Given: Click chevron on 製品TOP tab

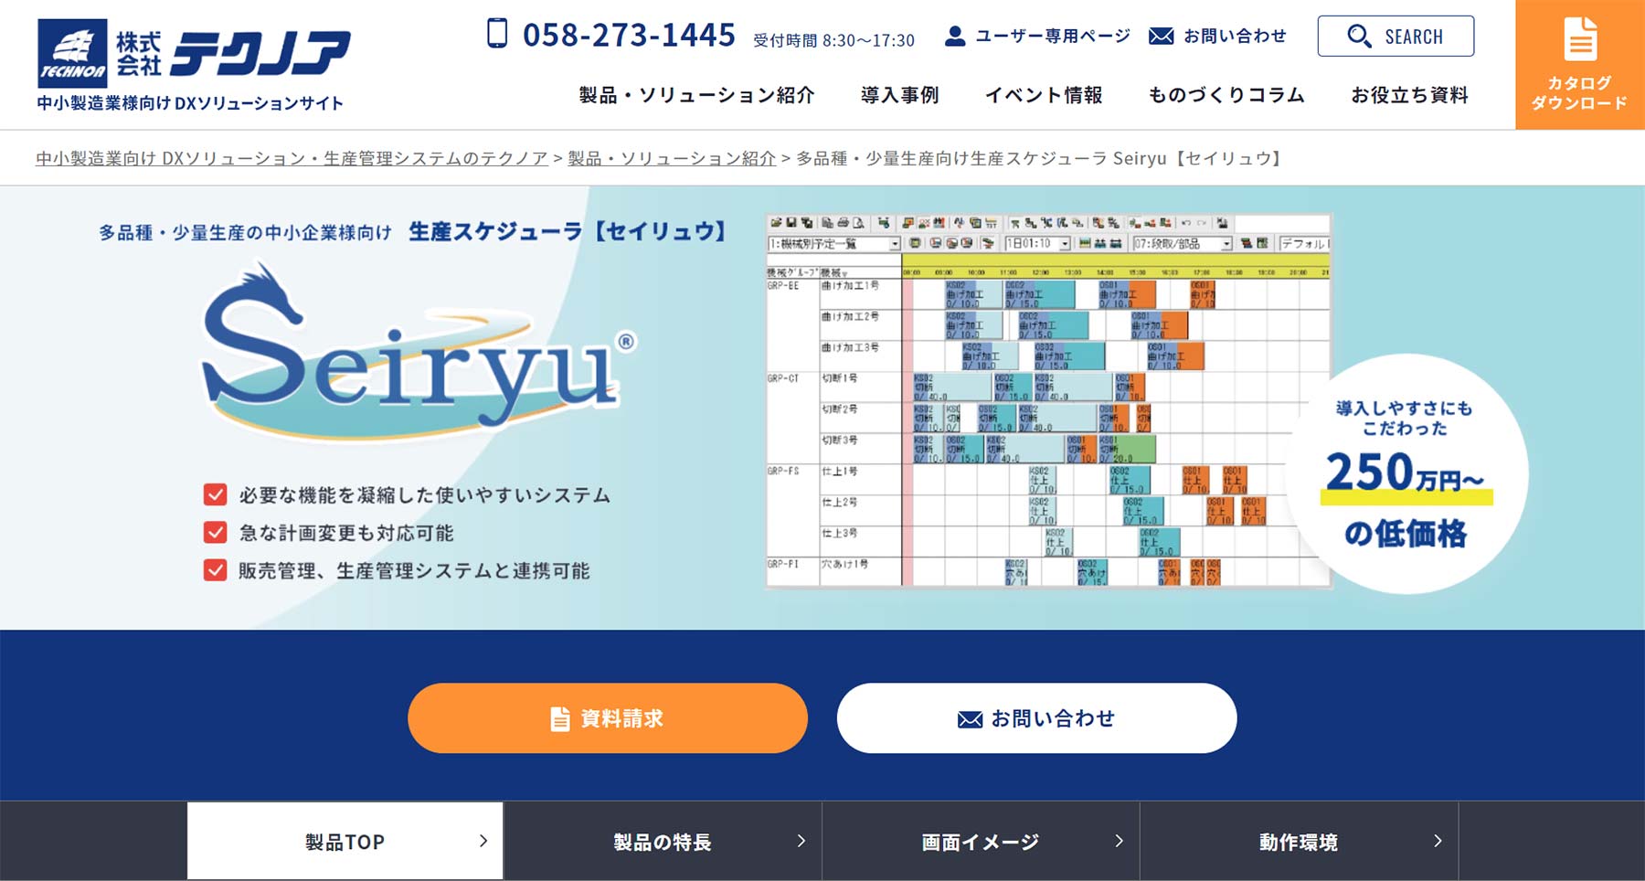Looking at the screenshot, I should pos(483,841).
